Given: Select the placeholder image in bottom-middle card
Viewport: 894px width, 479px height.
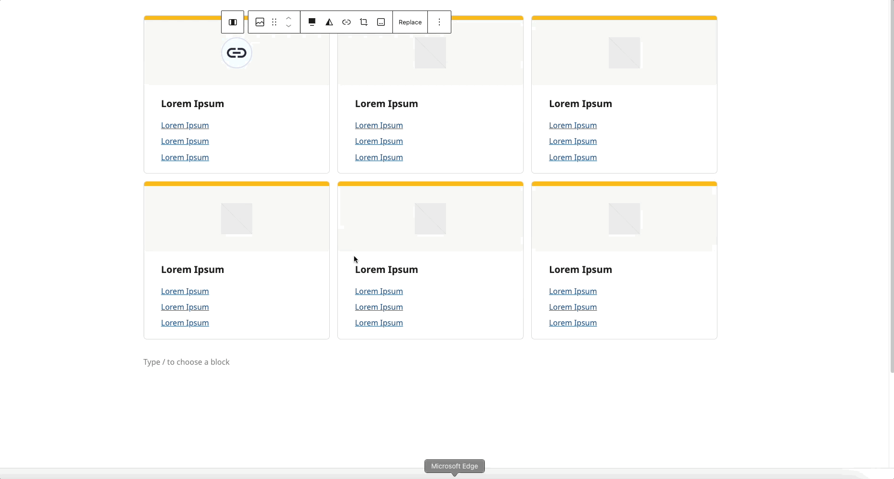Looking at the screenshot, I should pos(430,218).
